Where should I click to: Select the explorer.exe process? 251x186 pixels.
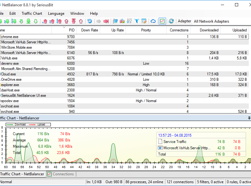[125, 85]
